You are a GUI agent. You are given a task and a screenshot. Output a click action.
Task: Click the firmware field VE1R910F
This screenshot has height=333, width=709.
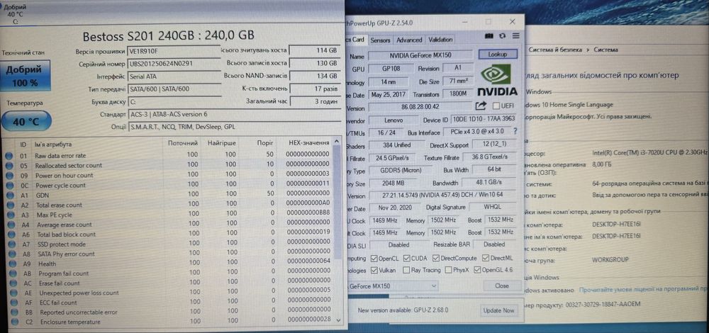[174, 51]
